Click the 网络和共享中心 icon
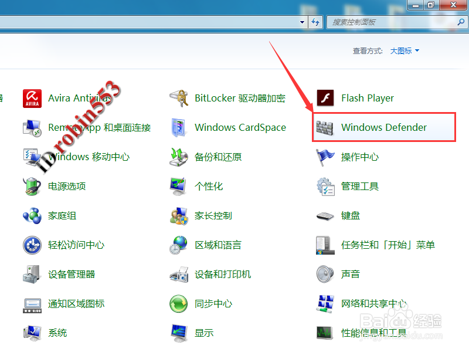Viewport: 469px width, 352px height. tap(325, 303)
